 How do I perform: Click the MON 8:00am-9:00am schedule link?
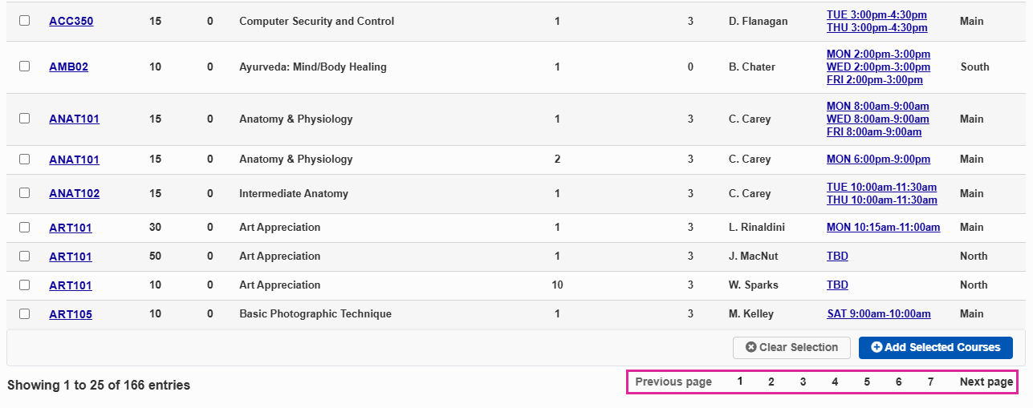(x=878, y=107)
